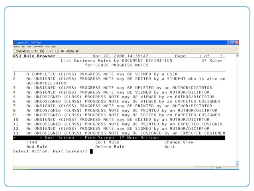Click rule 12 UNSIGNED note BE SIGNED

point(111,129)
